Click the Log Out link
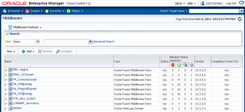Image resolution: width=245 pixels, height=112 pixels. tap(231, 3)
